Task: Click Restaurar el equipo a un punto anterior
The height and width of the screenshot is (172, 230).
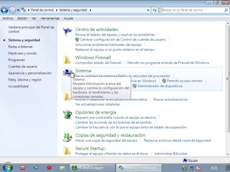Action: pyautogui.click(x=115, y=50)
